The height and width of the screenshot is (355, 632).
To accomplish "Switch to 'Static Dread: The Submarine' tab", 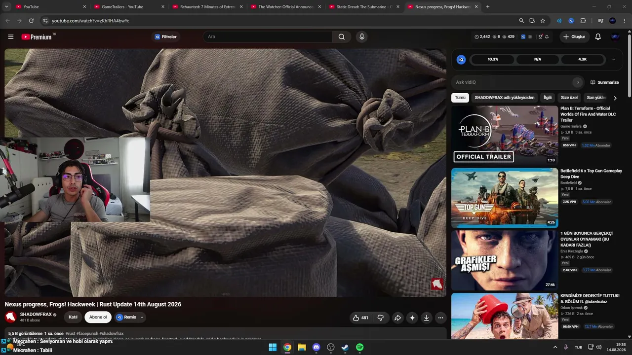I will click(364, 7).
